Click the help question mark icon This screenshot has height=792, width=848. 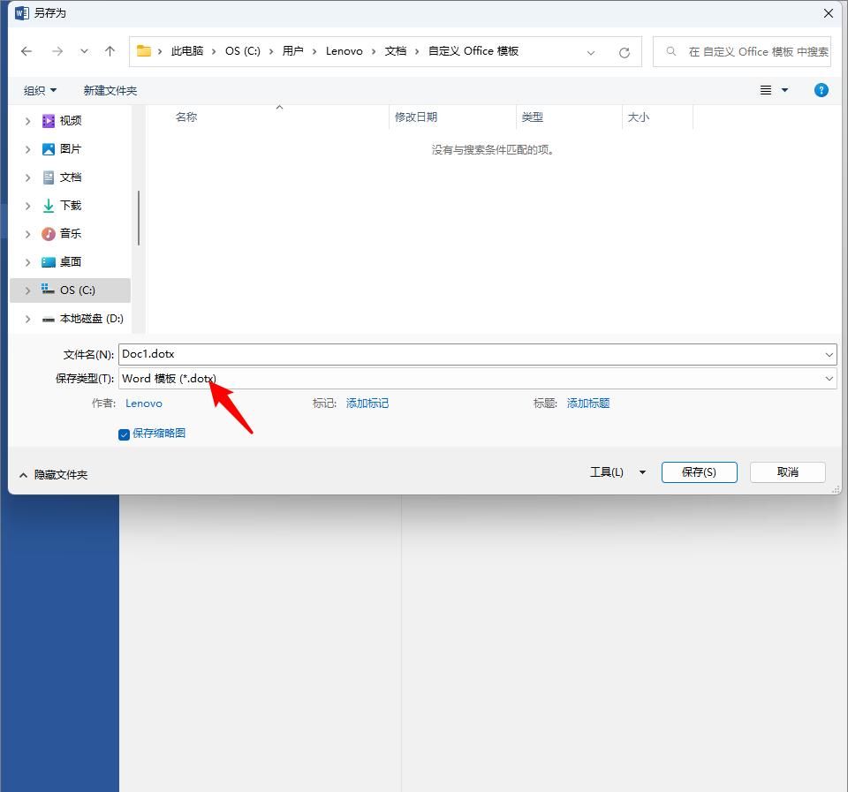821,89
